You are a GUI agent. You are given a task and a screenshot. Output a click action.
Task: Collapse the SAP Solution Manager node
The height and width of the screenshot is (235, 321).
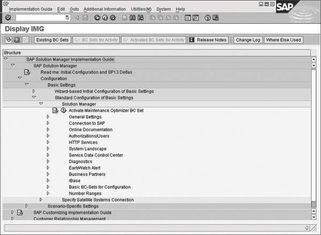pos(13,65)
